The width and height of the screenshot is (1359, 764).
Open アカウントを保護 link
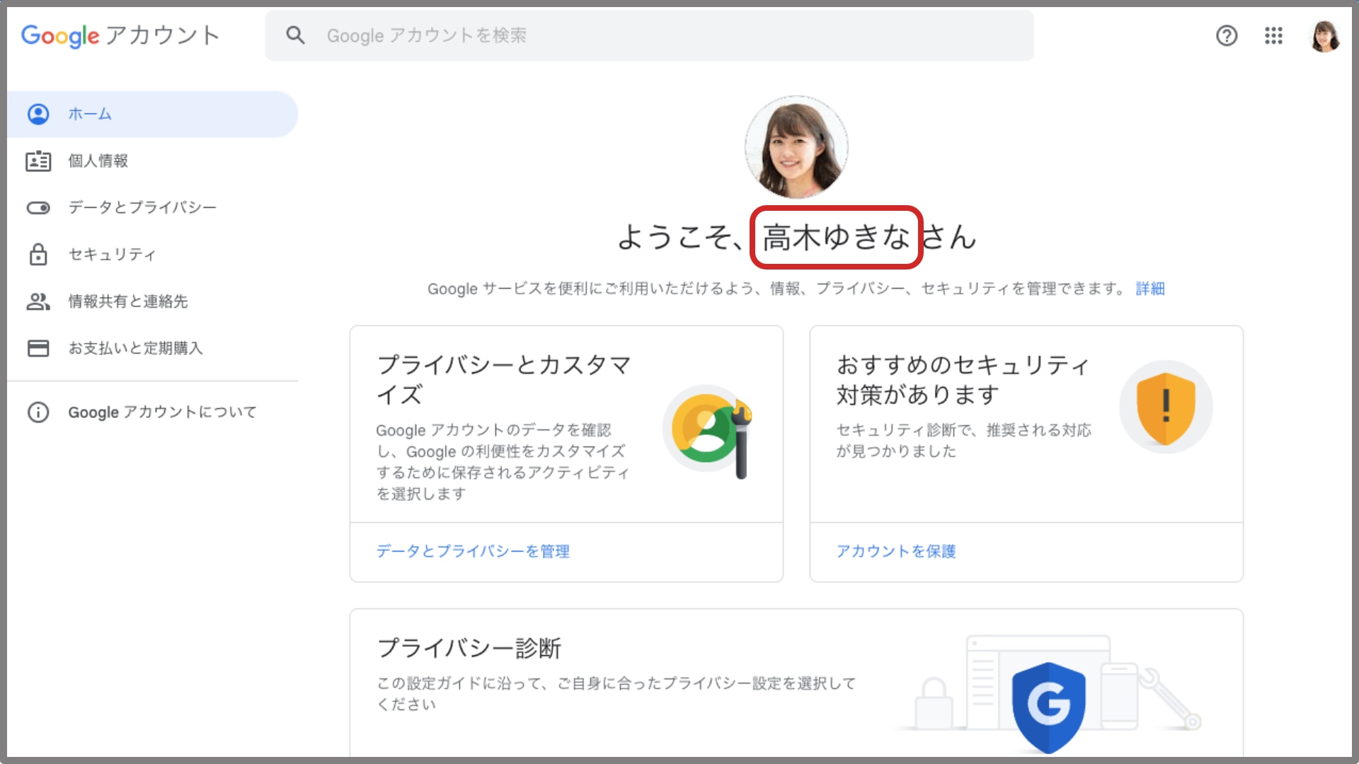pos(896,551)
